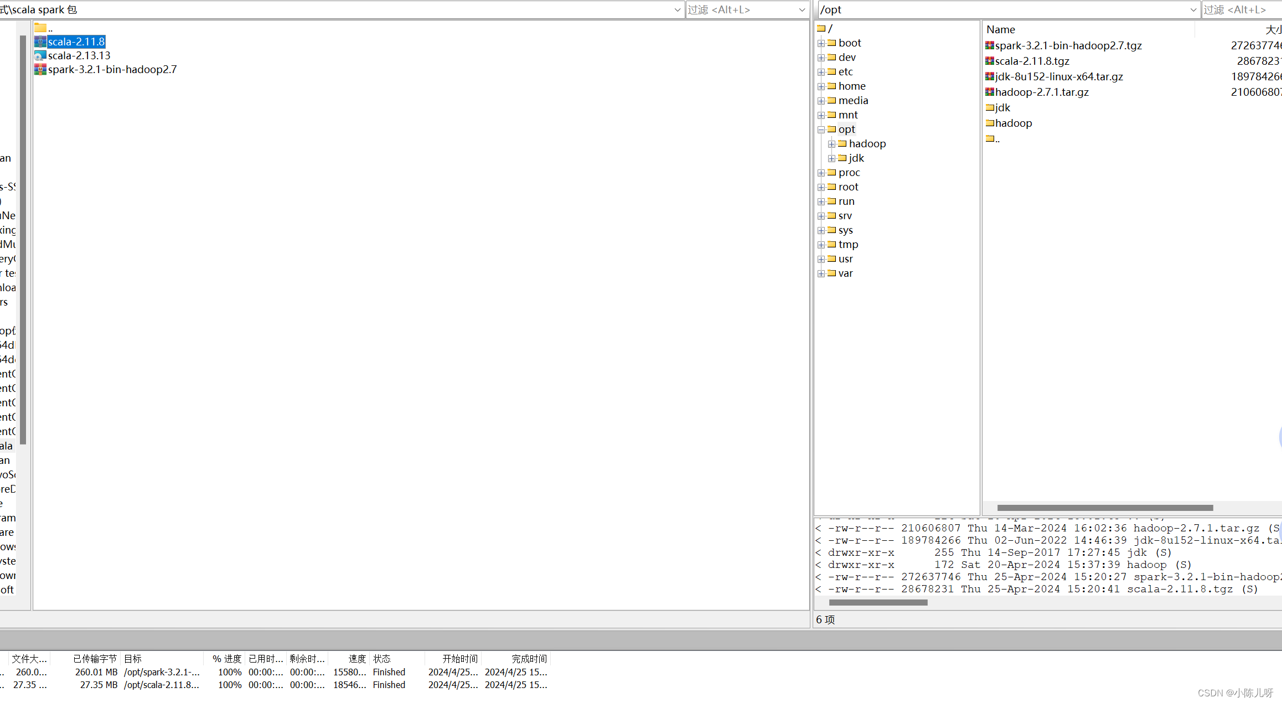Expand the hadoop folder under opt
Image resolution: width=1282 pixels, height=703 pixels.
click(832, 144)
